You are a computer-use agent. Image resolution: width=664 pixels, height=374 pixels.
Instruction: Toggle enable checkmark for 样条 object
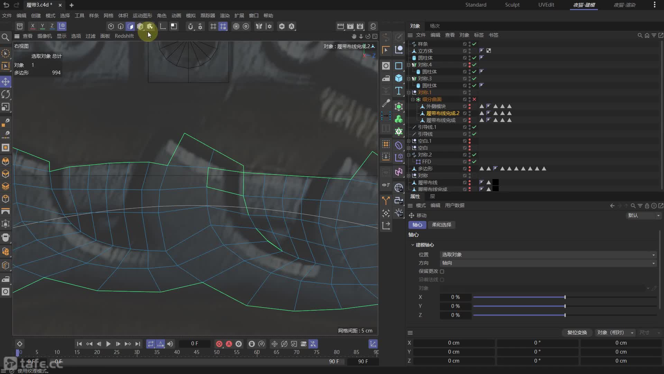[474, 44]
